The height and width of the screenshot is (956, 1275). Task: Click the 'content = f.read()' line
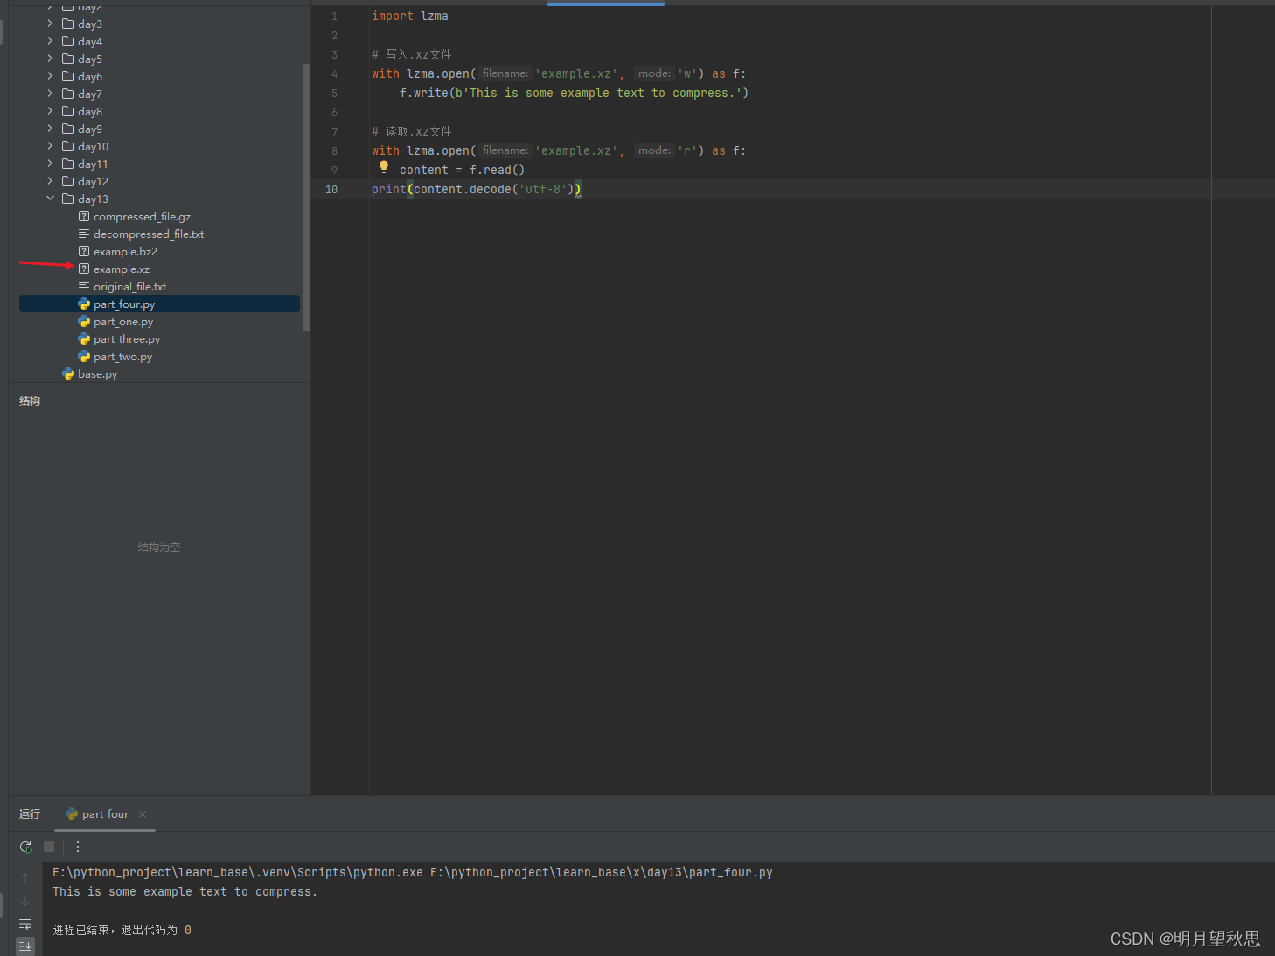pos(462,170)
